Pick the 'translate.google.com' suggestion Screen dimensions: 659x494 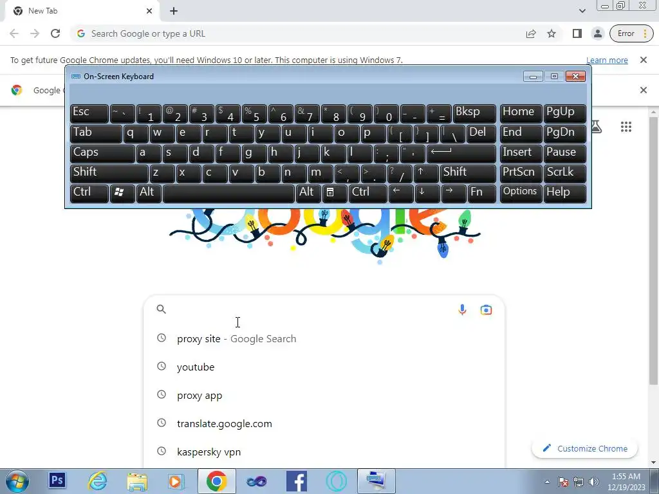point(324,423)
